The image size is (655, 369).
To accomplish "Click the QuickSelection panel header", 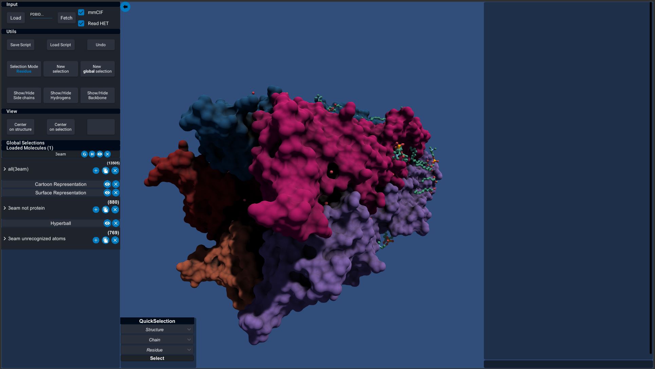I will click(157, 321).
